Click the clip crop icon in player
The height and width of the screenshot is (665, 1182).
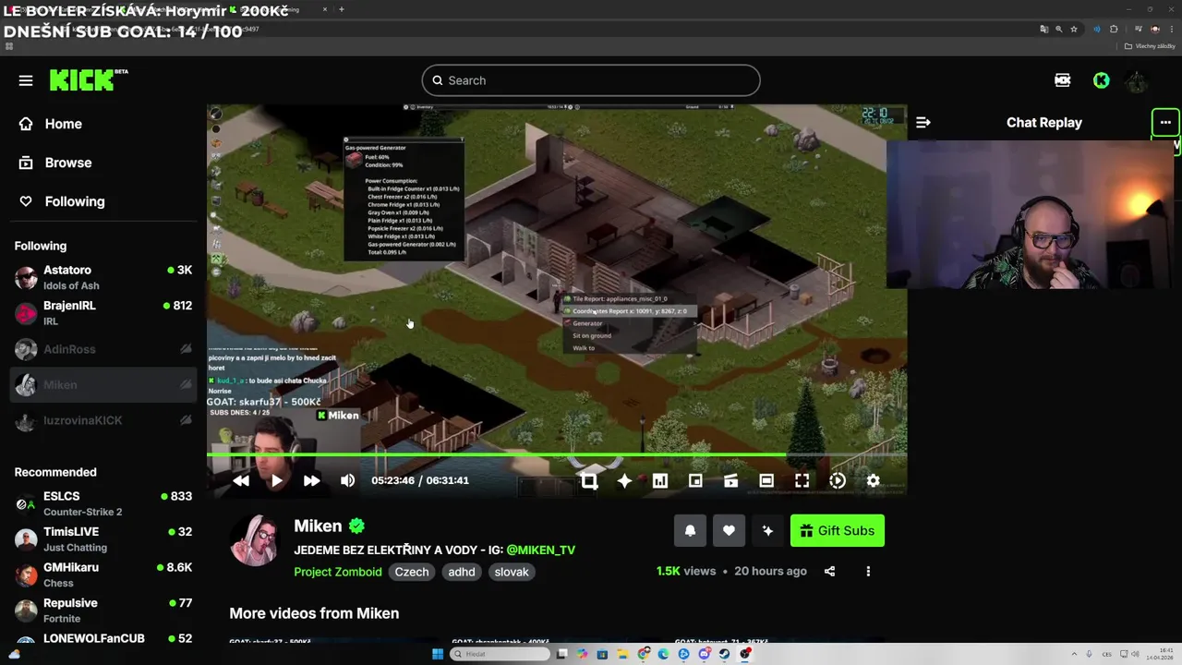pos(589,480)
